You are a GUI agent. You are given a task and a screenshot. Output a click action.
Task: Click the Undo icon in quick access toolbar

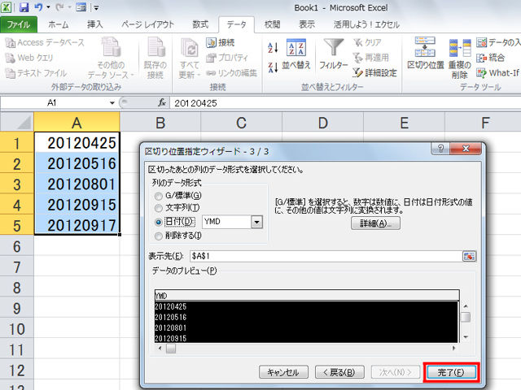point(38,7)
